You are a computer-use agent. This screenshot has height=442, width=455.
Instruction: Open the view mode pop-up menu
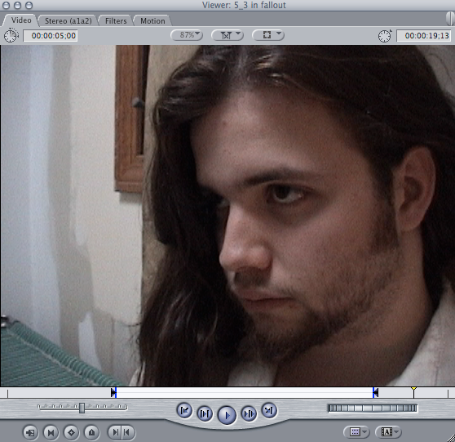pyautogui.click(x=268, y=35)
